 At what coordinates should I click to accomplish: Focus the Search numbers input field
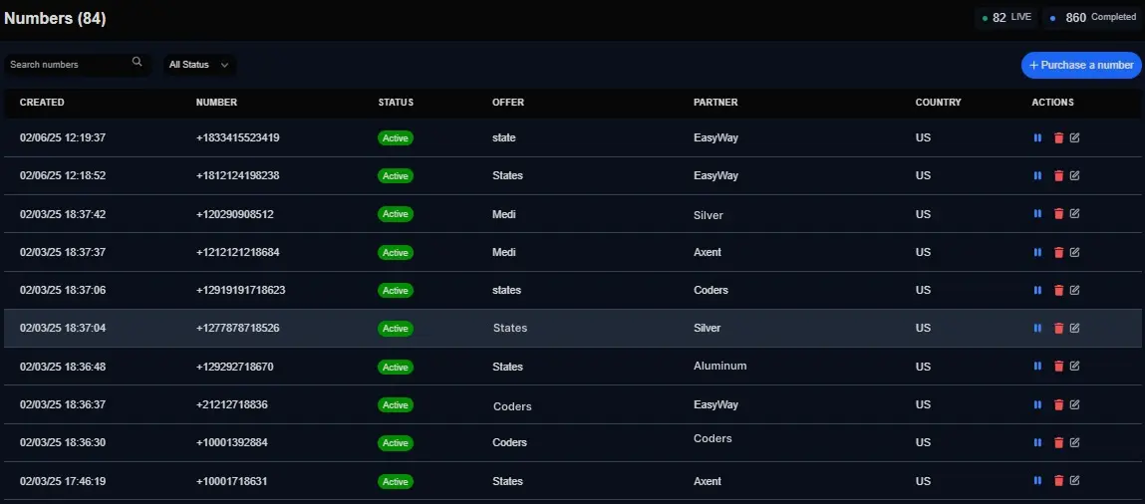point(70,65)
